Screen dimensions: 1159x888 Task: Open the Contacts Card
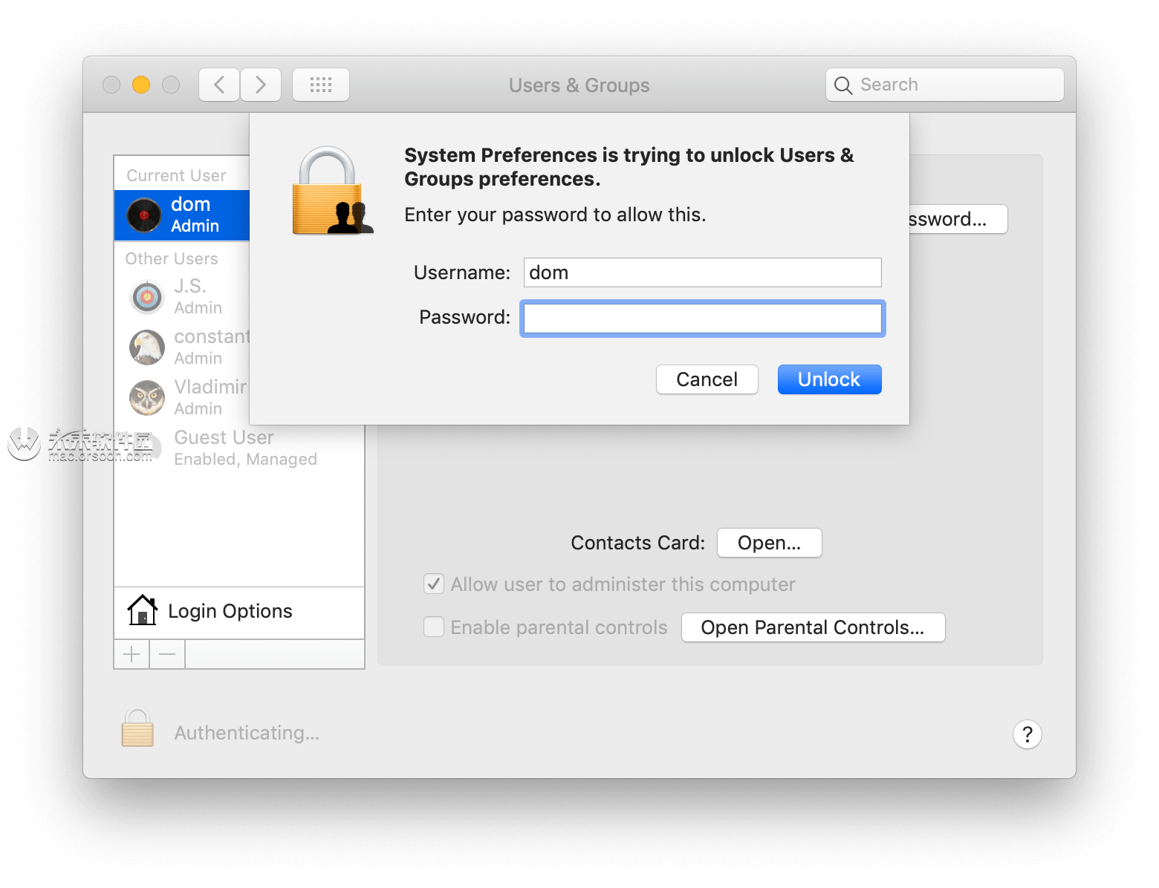[769, 543]
